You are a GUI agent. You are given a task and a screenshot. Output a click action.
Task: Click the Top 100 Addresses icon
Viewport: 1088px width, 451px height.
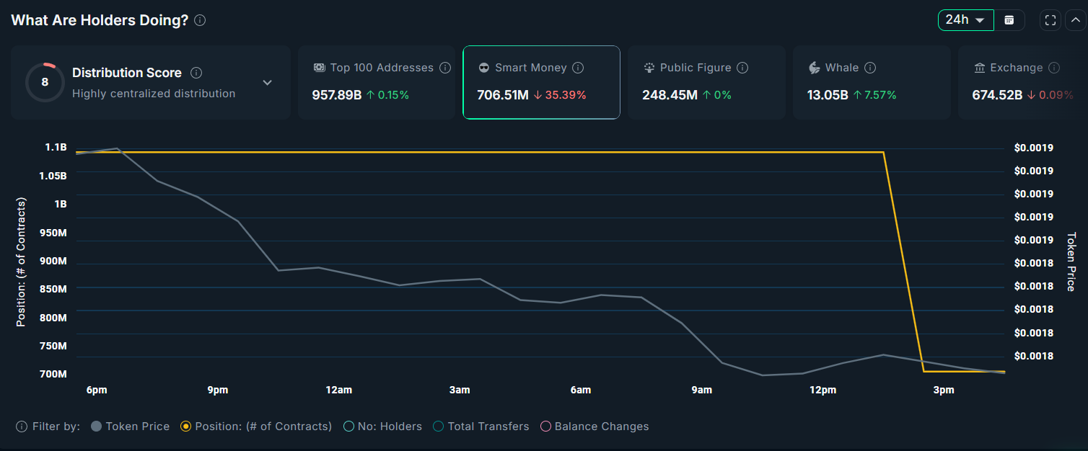click(x=319, y=67)
